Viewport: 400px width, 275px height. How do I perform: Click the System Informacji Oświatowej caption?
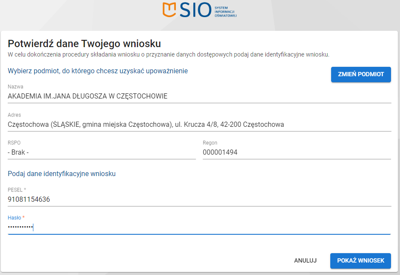tap(225, 10)
